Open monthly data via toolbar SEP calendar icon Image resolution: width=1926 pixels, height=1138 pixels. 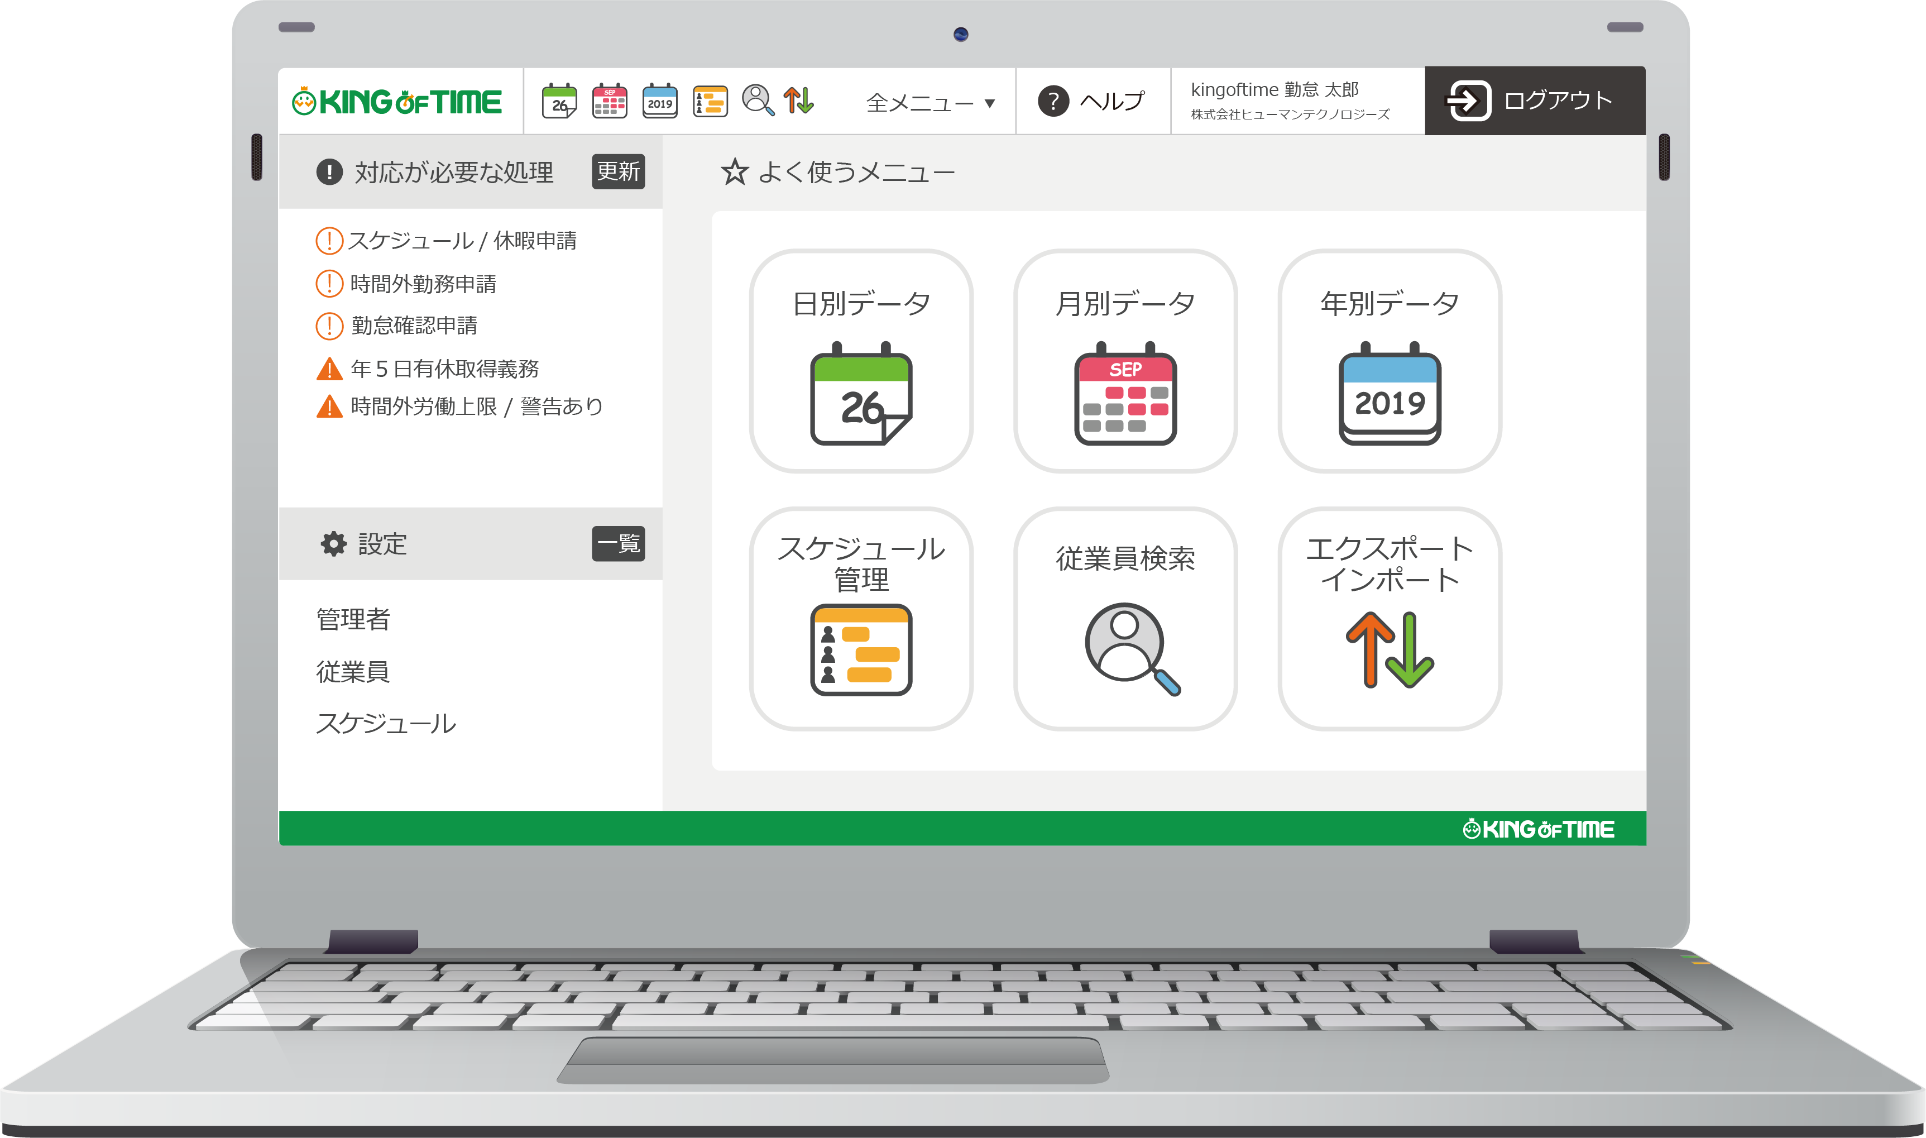click(x=609, y=101)
